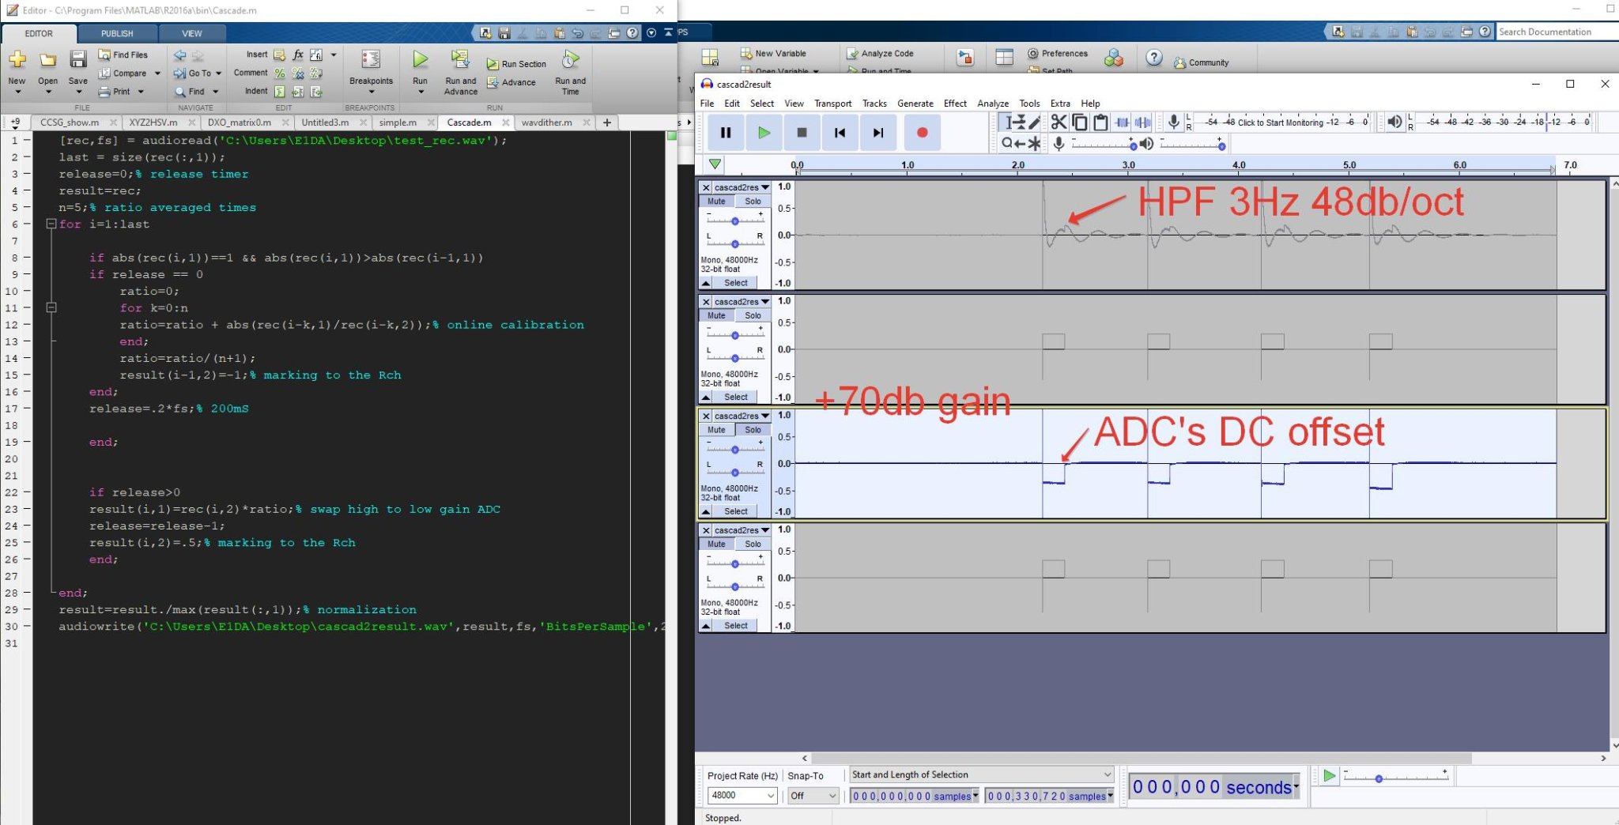This screenshot has width=1619, height=825.
Task: Click the Run and Time icon
Action: tap(570, 59)
